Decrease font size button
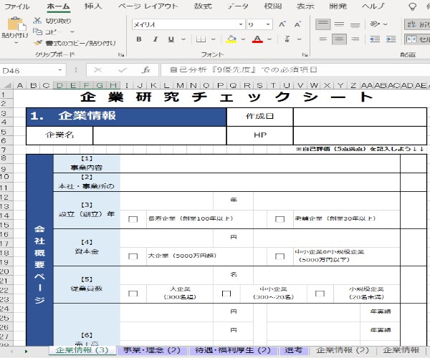 pos(297,24)
